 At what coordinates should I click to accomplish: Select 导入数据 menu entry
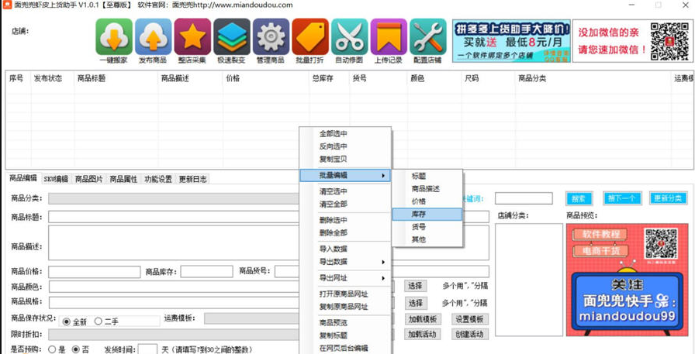click(345, 249)
